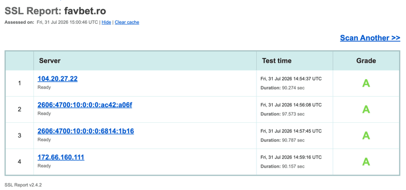Open the Scan Another link
Viewport: 406px width, 190px height.
pyautogui.click(x=370, y=38)
